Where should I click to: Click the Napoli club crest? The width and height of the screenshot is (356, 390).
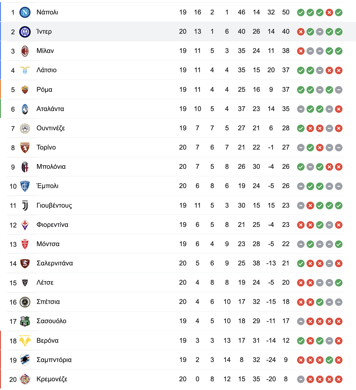(x=25, y=12)
